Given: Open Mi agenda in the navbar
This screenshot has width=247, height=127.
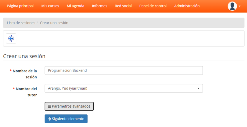Looking at the screenshot, I should point(75,6).
